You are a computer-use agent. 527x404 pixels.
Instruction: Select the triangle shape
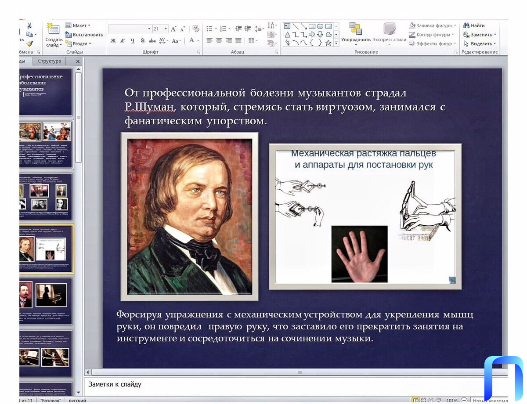[287, 34]
